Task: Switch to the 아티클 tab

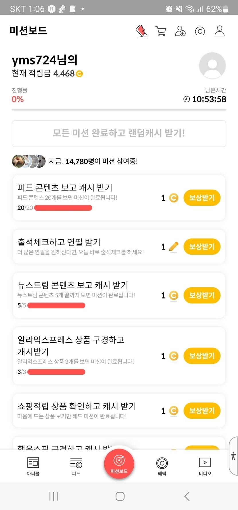Action: (33, 466)
